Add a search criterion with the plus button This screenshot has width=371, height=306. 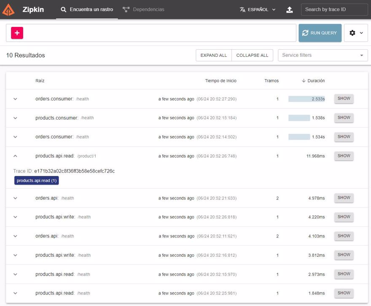tap(17, 33)
